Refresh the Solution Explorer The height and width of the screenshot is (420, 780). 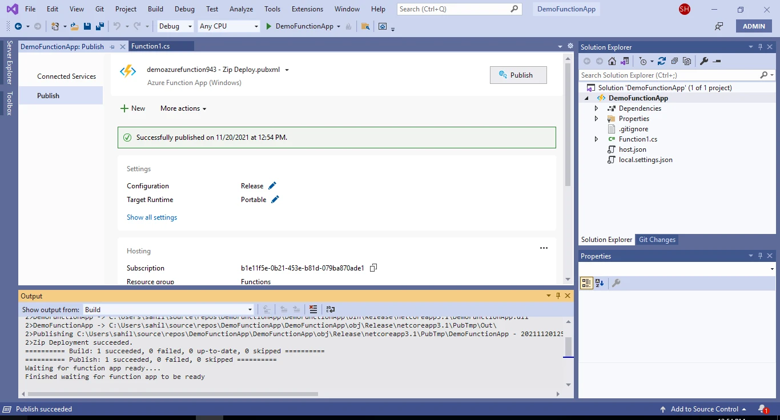(x=661, y=61)
